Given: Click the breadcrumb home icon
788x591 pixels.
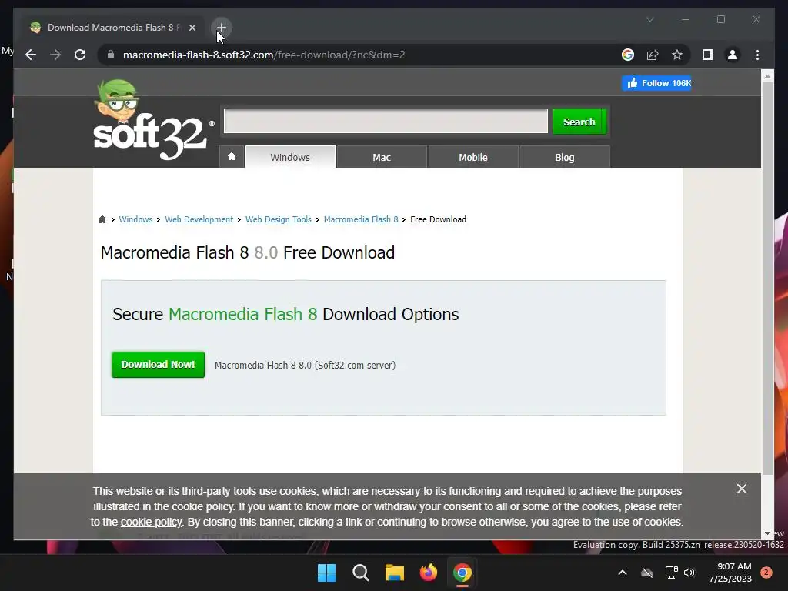Looking at the screenshot, I should tap(102, 219).
